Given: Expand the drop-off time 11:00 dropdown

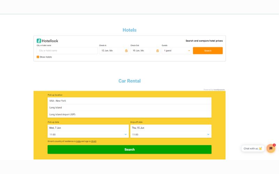Looking at the screenshot, I should (x=171, y=135).
